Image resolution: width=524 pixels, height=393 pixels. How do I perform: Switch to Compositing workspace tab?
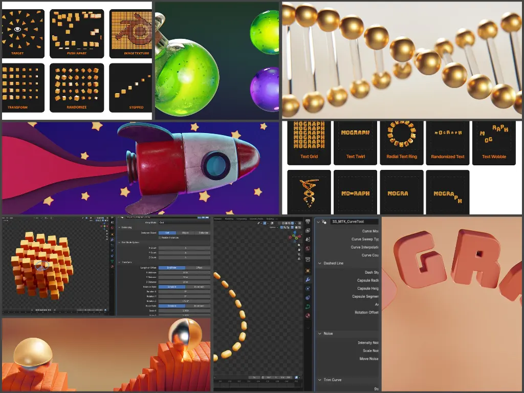tap(242, 219)
